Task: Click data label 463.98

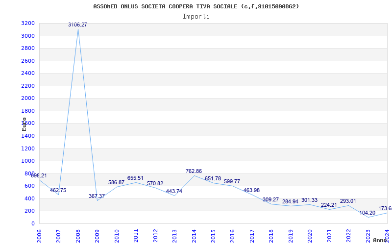Action: pyautogui.click(x=251, y=190)
